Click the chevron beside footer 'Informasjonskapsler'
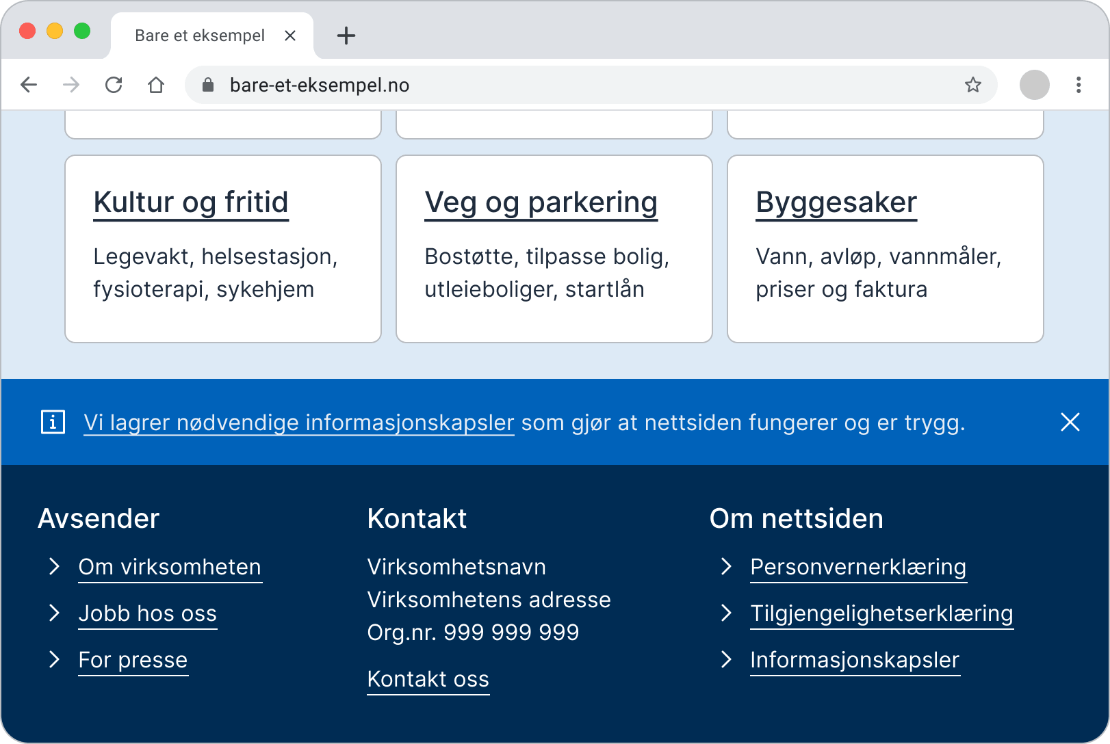Viewport: 1110px width, 744px height. point(727,659)
